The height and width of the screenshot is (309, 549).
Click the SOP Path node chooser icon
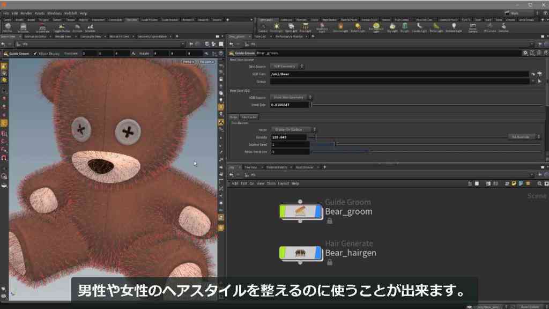pyautogui.click(x=539, y=74)
